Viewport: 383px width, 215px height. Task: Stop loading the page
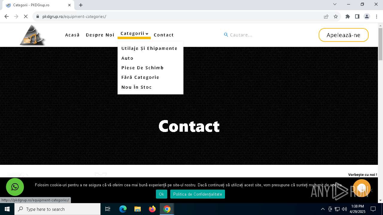coord(26,16)
